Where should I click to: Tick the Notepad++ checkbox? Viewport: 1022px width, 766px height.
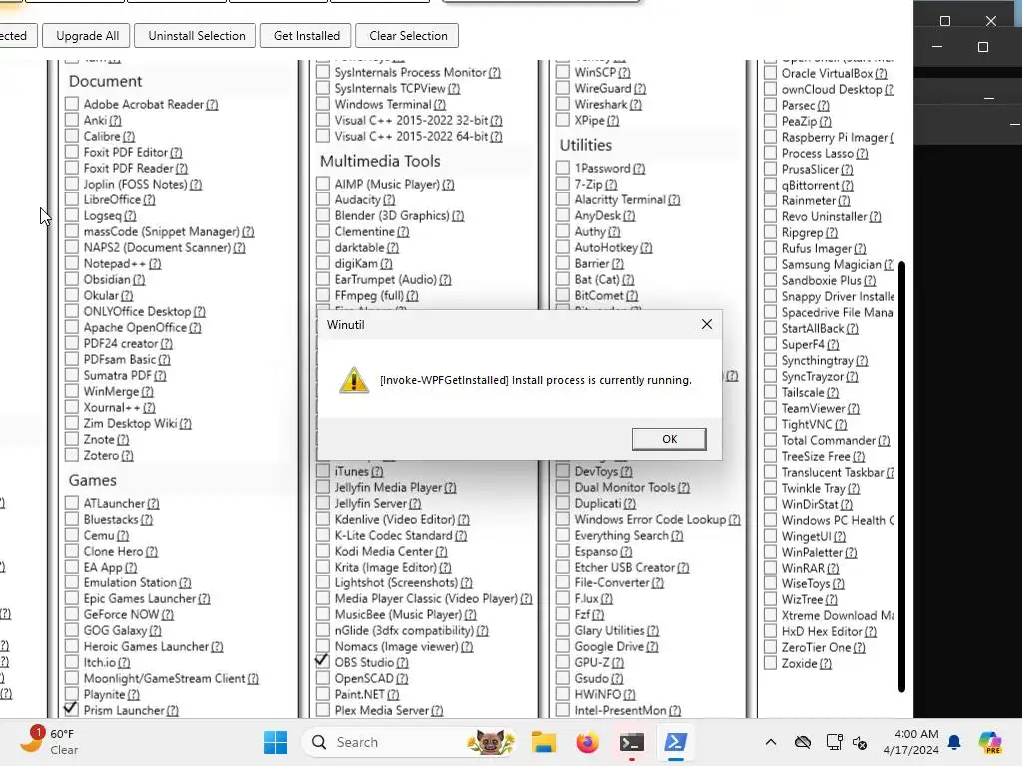pyautogui.click(x=72, y=263)
